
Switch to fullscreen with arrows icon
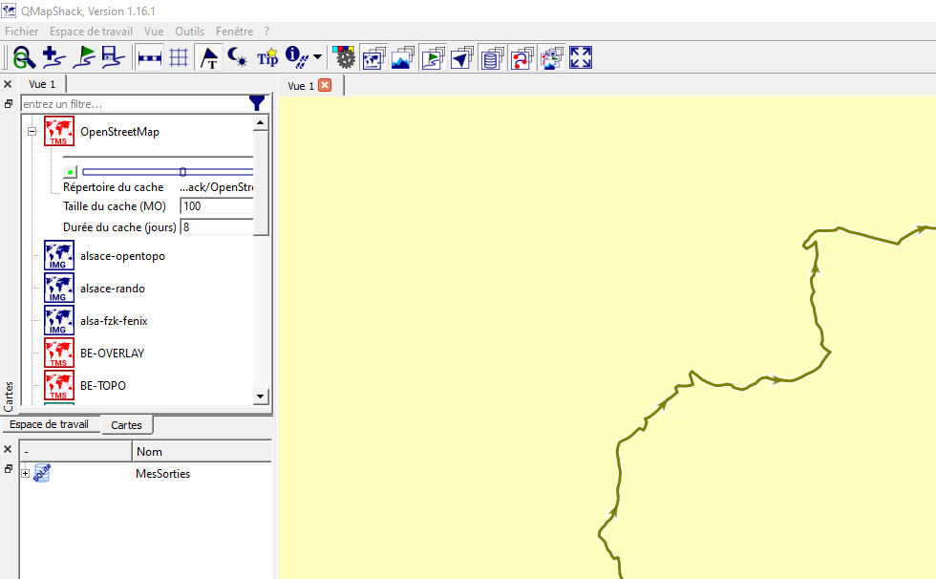(581, 58)
